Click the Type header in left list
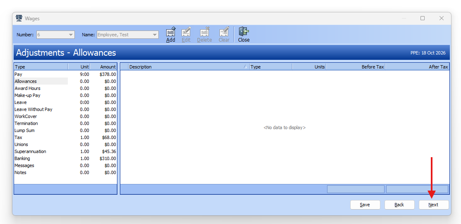This screenshot has height=224, width=461. click(41, 67)
